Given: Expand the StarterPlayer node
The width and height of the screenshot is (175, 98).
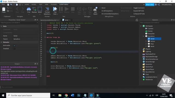Looking at the screenshot, I should [141, 69].
